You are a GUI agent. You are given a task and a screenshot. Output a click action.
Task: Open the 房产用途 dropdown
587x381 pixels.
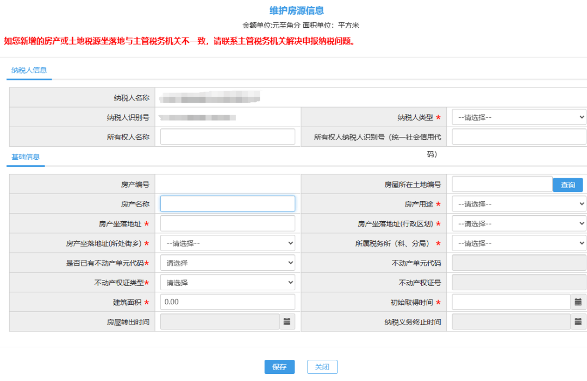point(518,204)
